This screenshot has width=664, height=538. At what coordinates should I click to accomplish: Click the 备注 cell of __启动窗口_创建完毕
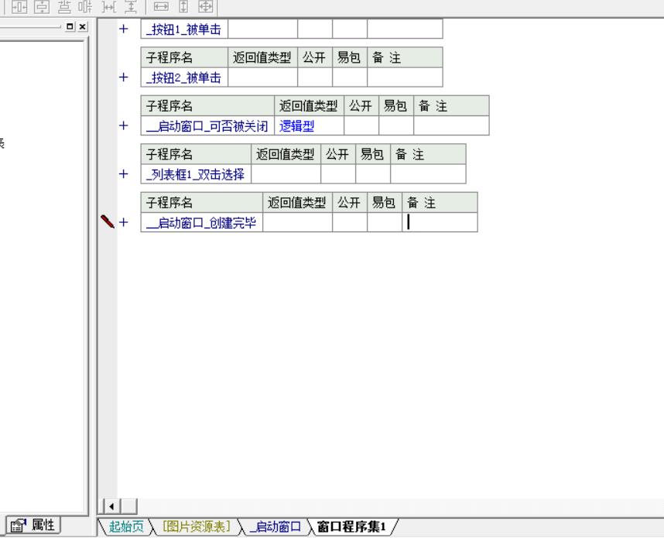tap(440, 222)
